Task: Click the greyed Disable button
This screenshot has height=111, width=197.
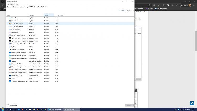Action: (129, 105)
